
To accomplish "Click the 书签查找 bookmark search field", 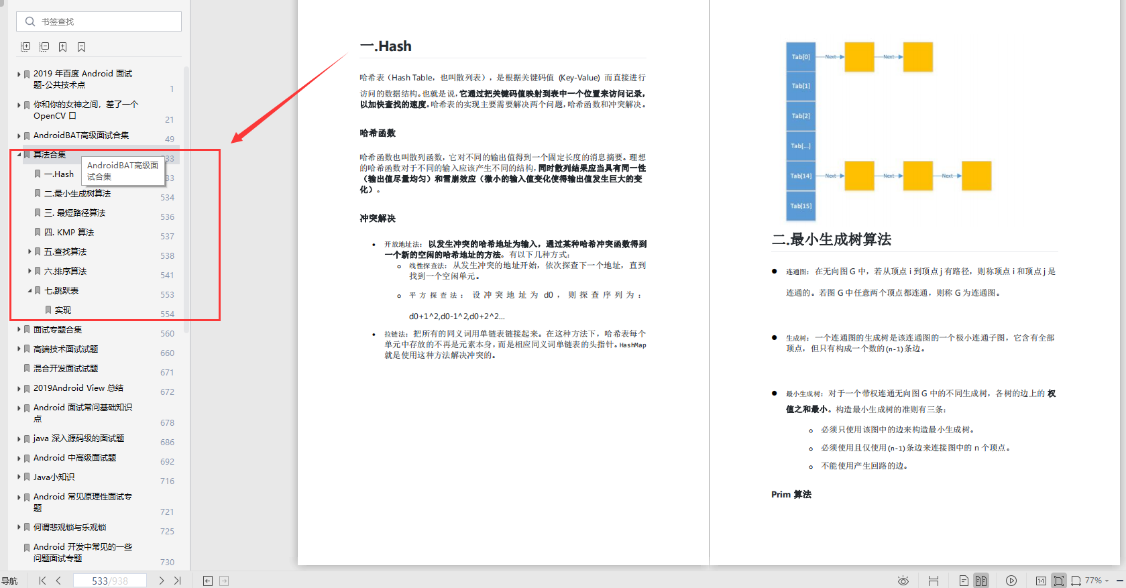I will tap(99, 21).
